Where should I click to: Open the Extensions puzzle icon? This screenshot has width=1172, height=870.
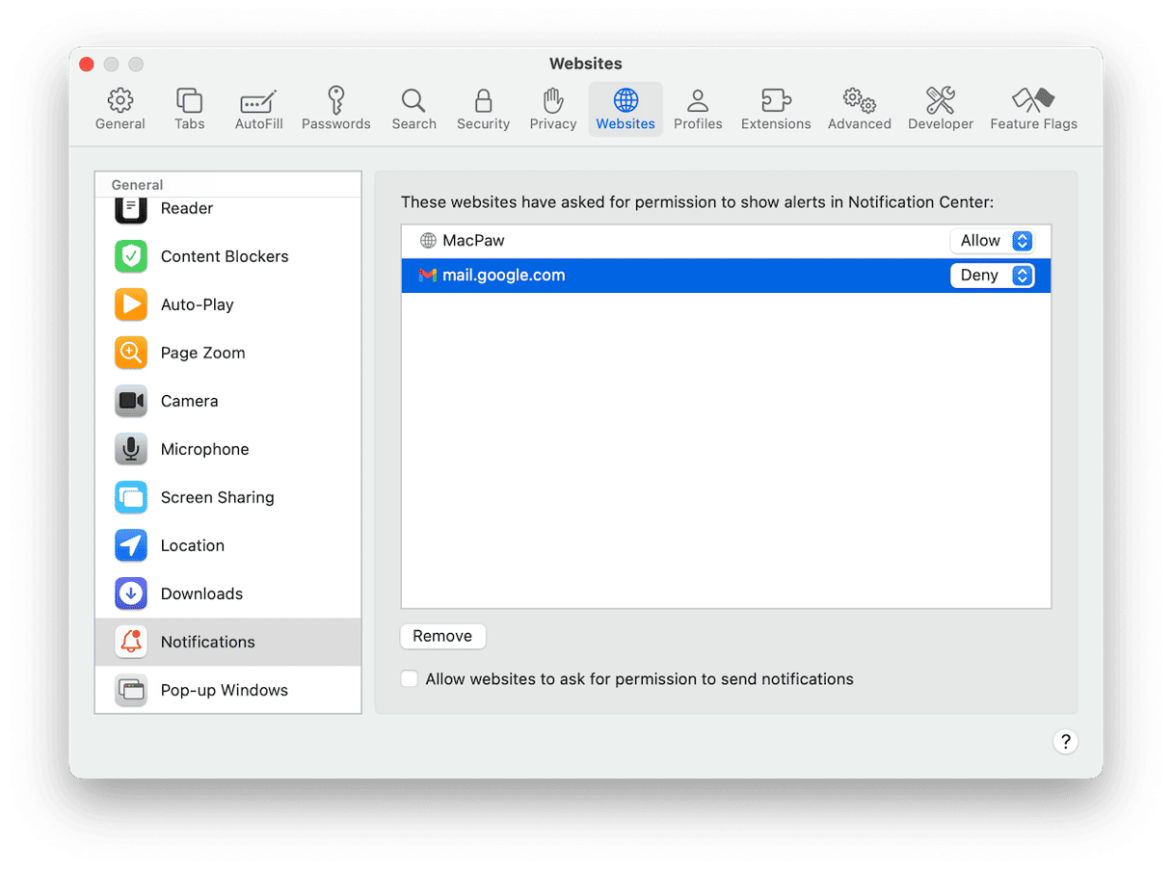[775, 100]
